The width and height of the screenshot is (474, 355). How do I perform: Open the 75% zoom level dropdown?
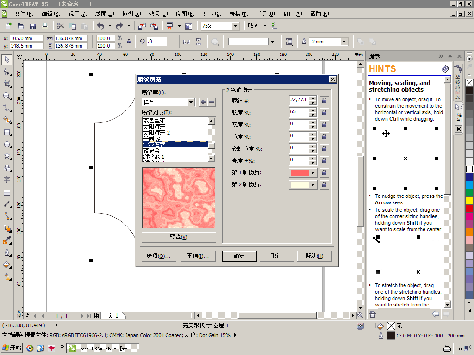click(x=235, y=26)
